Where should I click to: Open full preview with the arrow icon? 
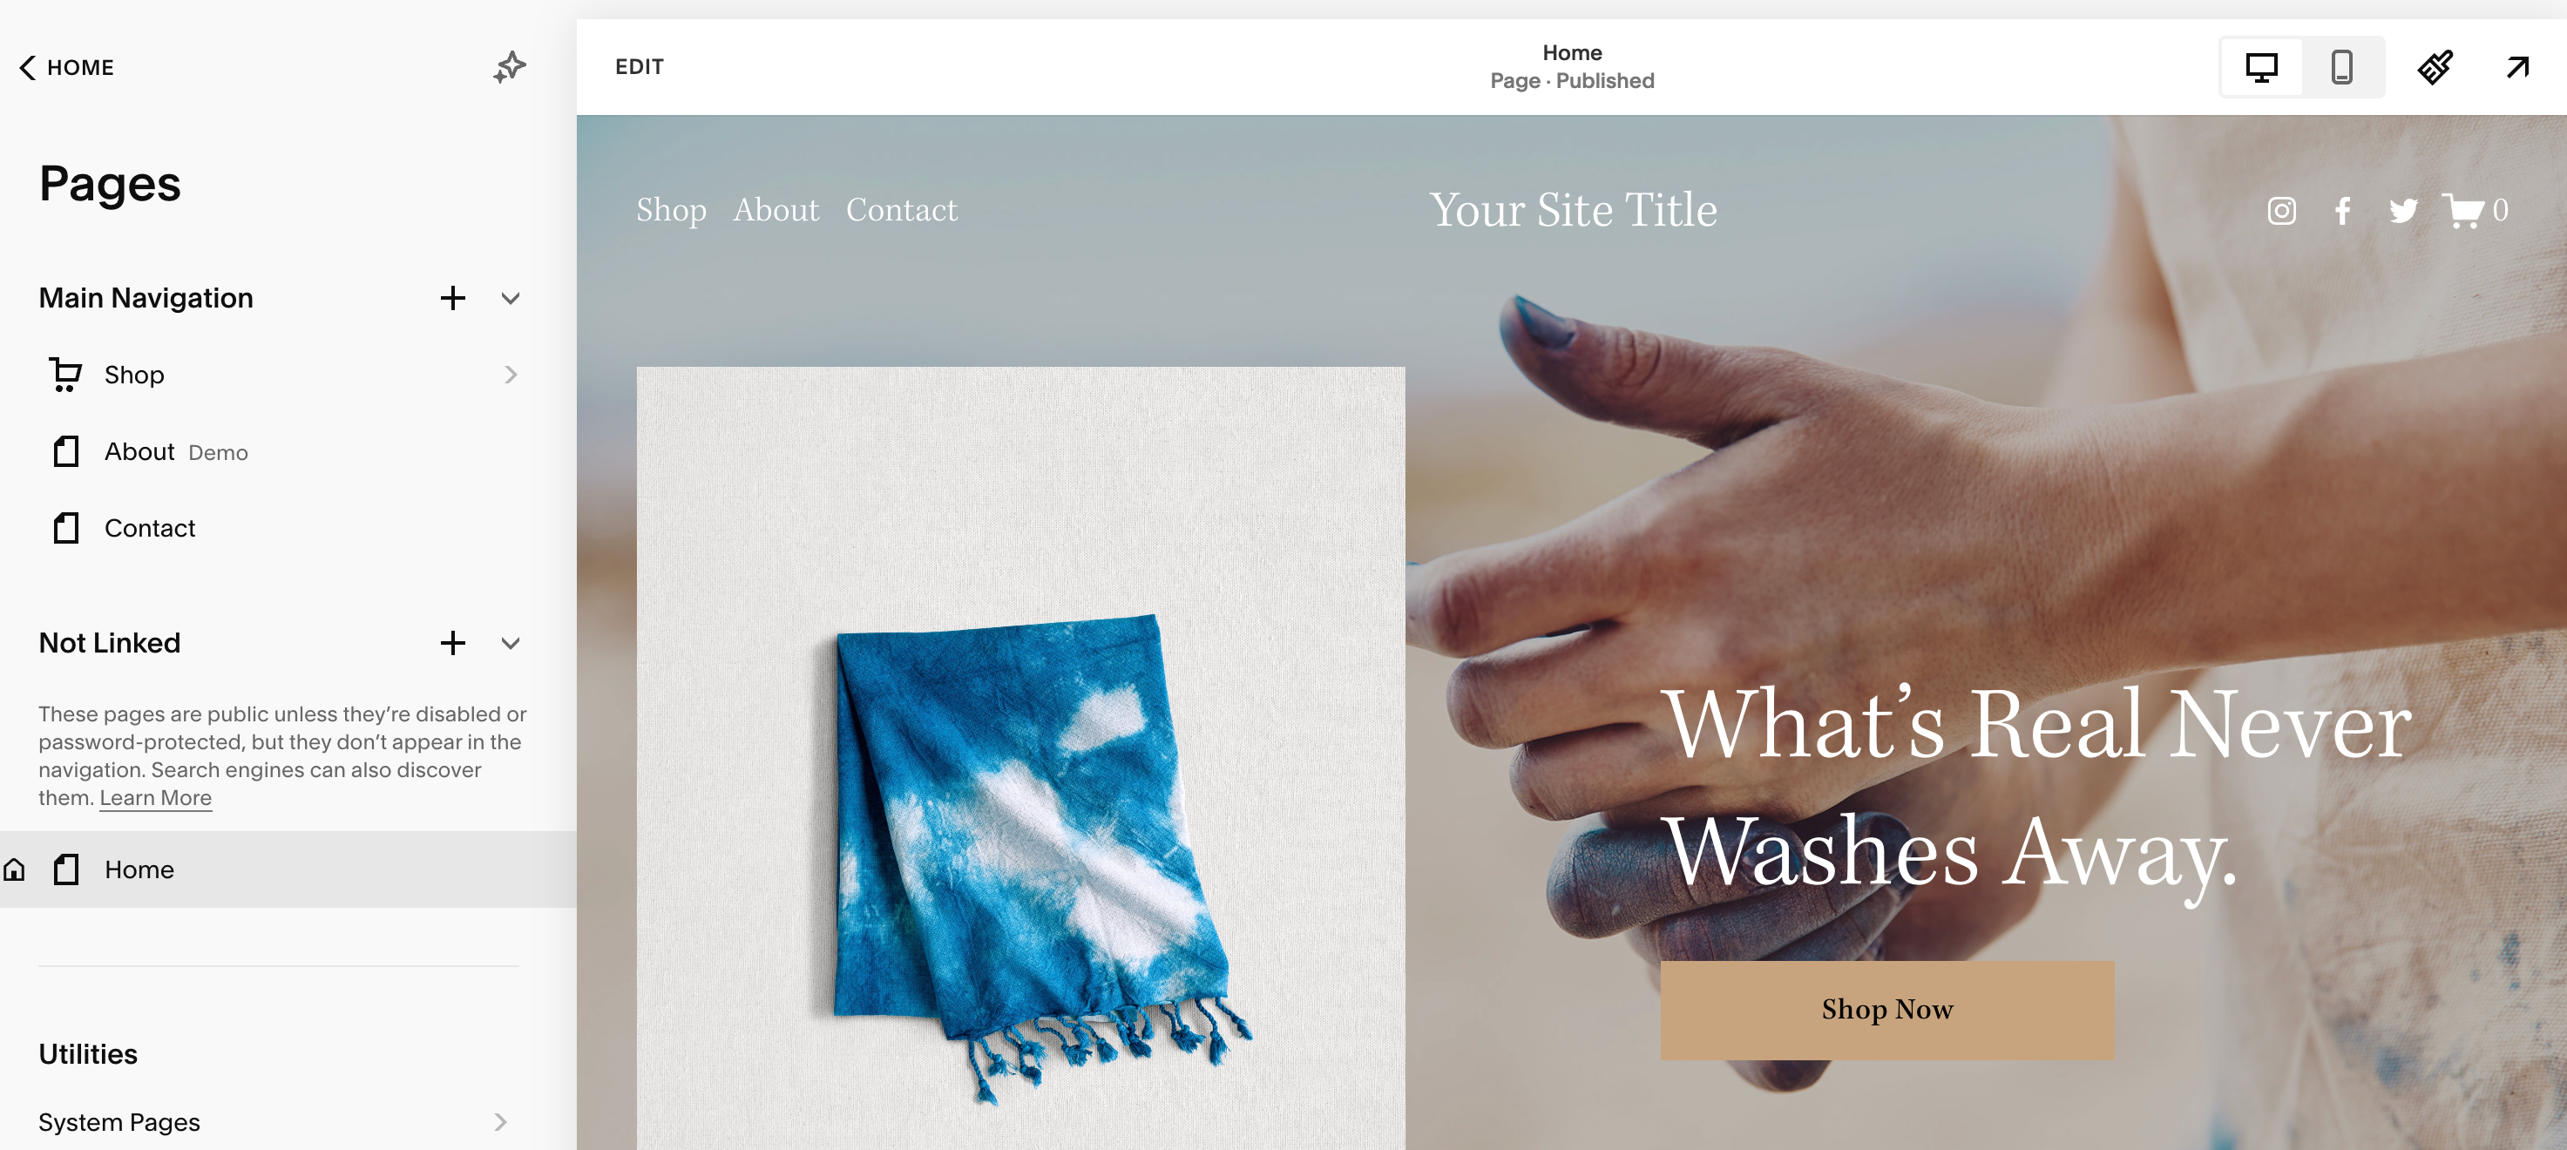point(2518,67)
